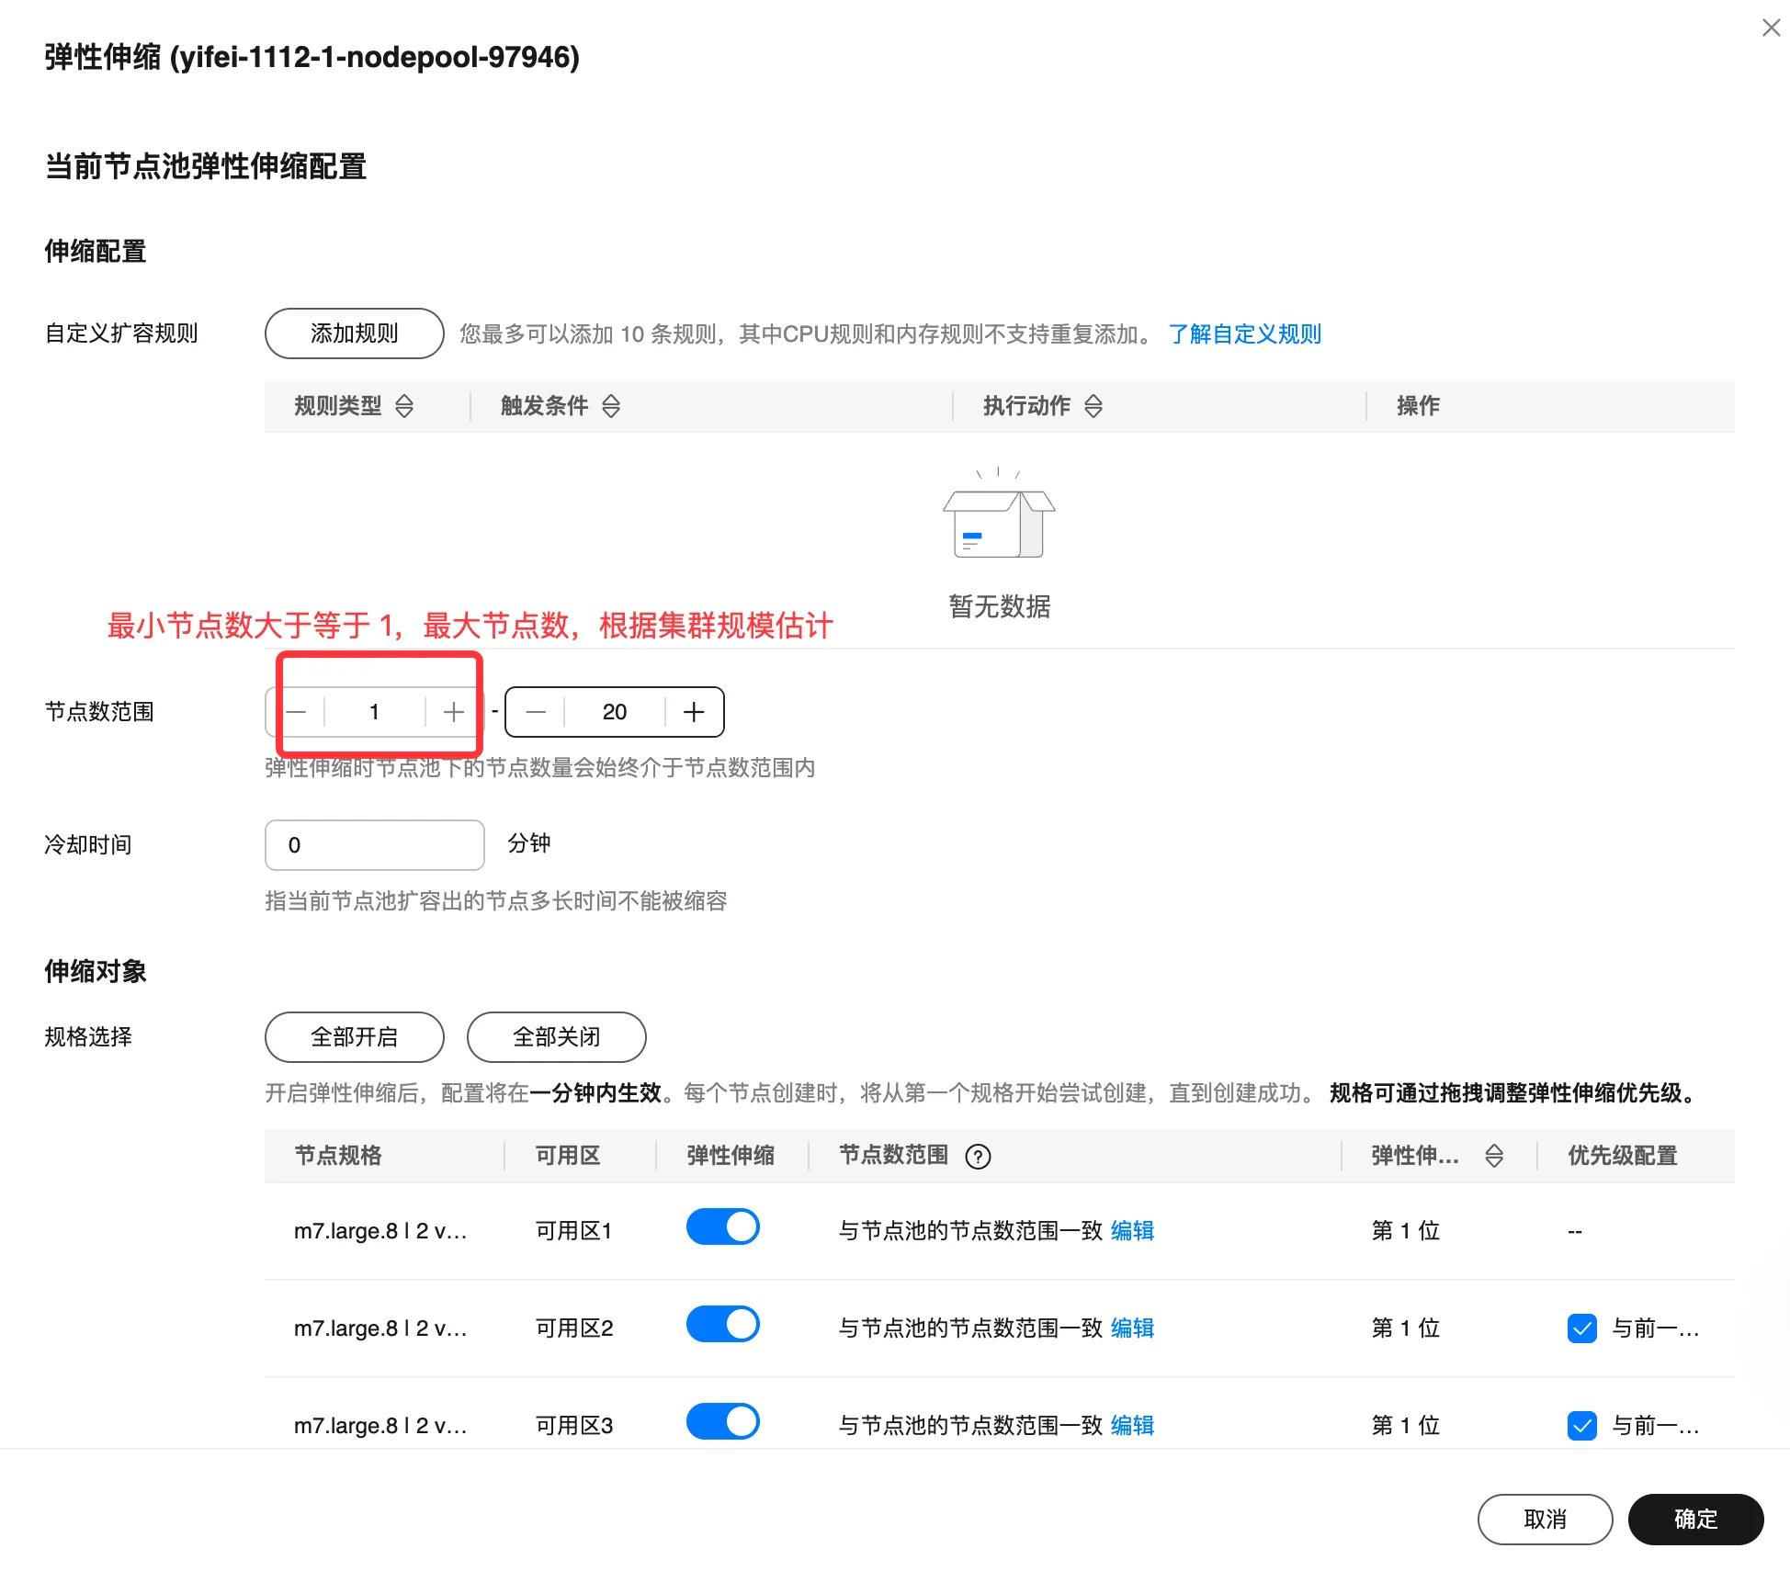Click 编辑 link in the 可用区1 row
The image size is (1790, 1571).
(x=1132, y=1231)
